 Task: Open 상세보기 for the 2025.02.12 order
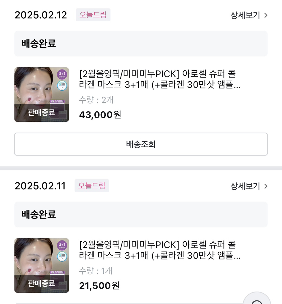[245, 15]
